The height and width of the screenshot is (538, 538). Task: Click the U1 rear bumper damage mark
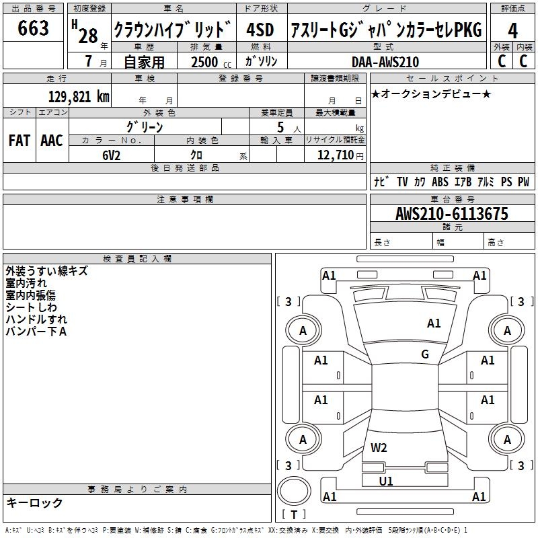pos(386,481)
